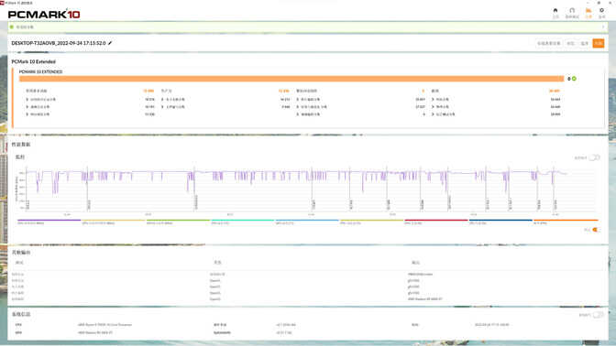The width and height of the screenshot is (616, 346).
Task: Expand the first Essentials sub-score row
Action: [91, 100]
